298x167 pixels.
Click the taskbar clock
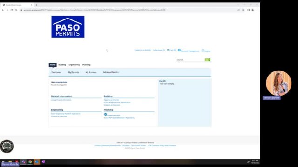tap(255, 162)
